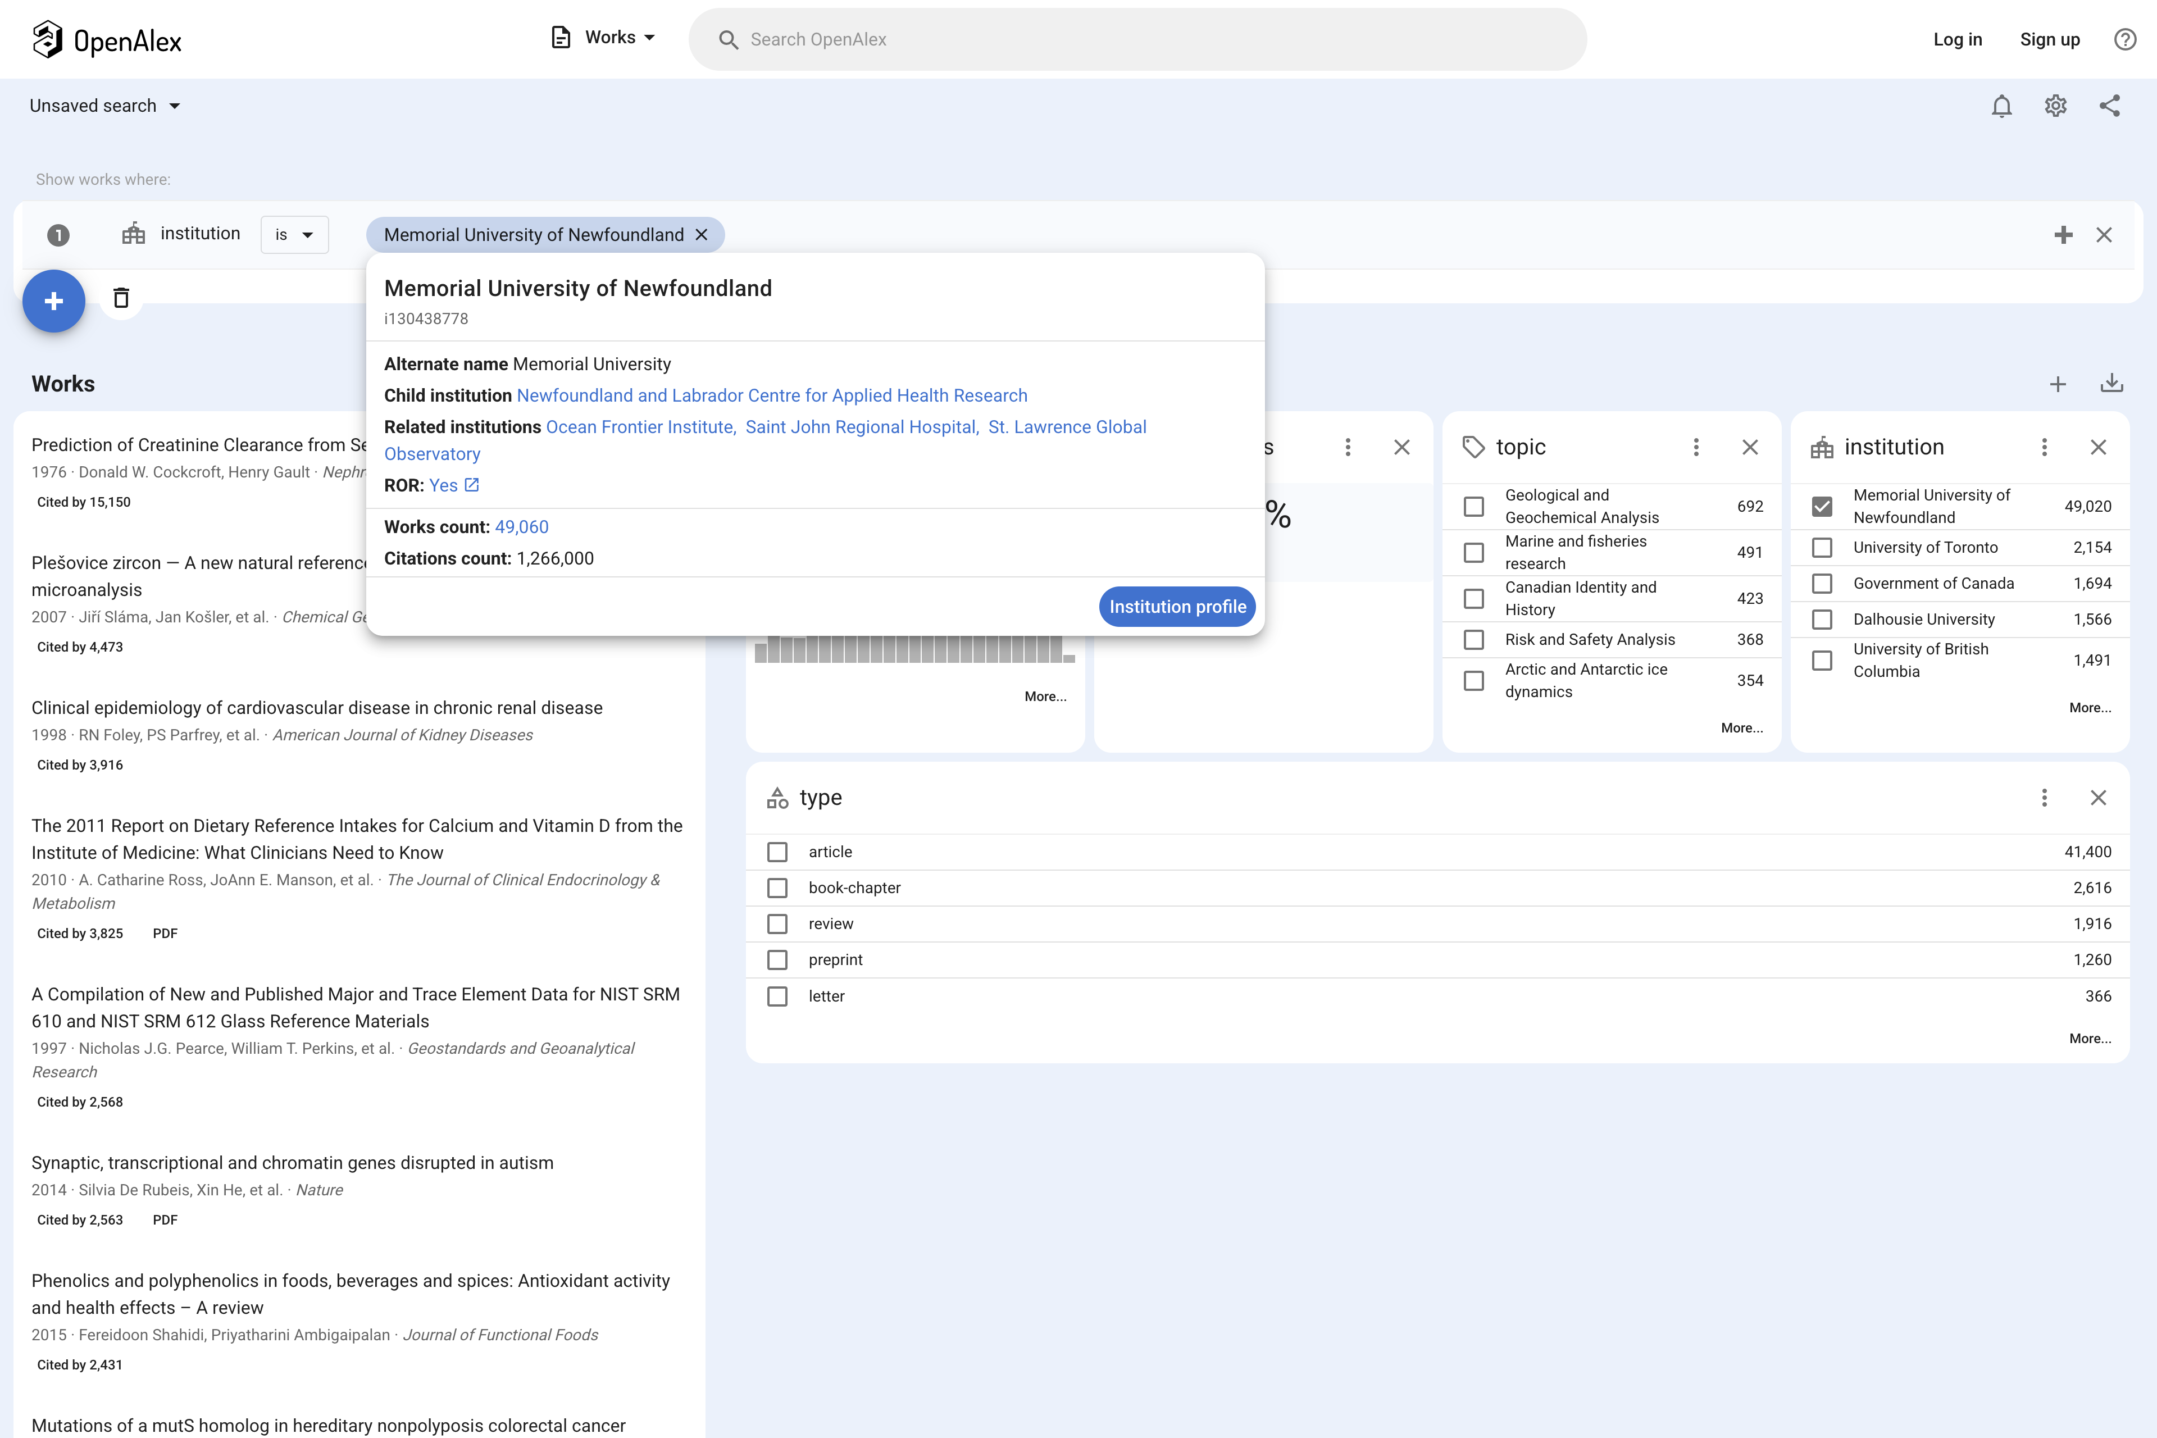Open ROR external link icon
Image resolution: width=2157 pixels, height=1438 pixels.
(471, 485)
